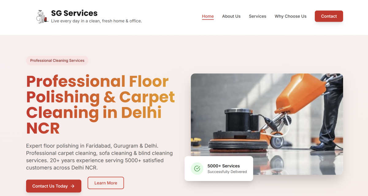This screenshot has height=196, width=368.
Task: Click the Contact Us Today button
Action: tap(54, 186)
